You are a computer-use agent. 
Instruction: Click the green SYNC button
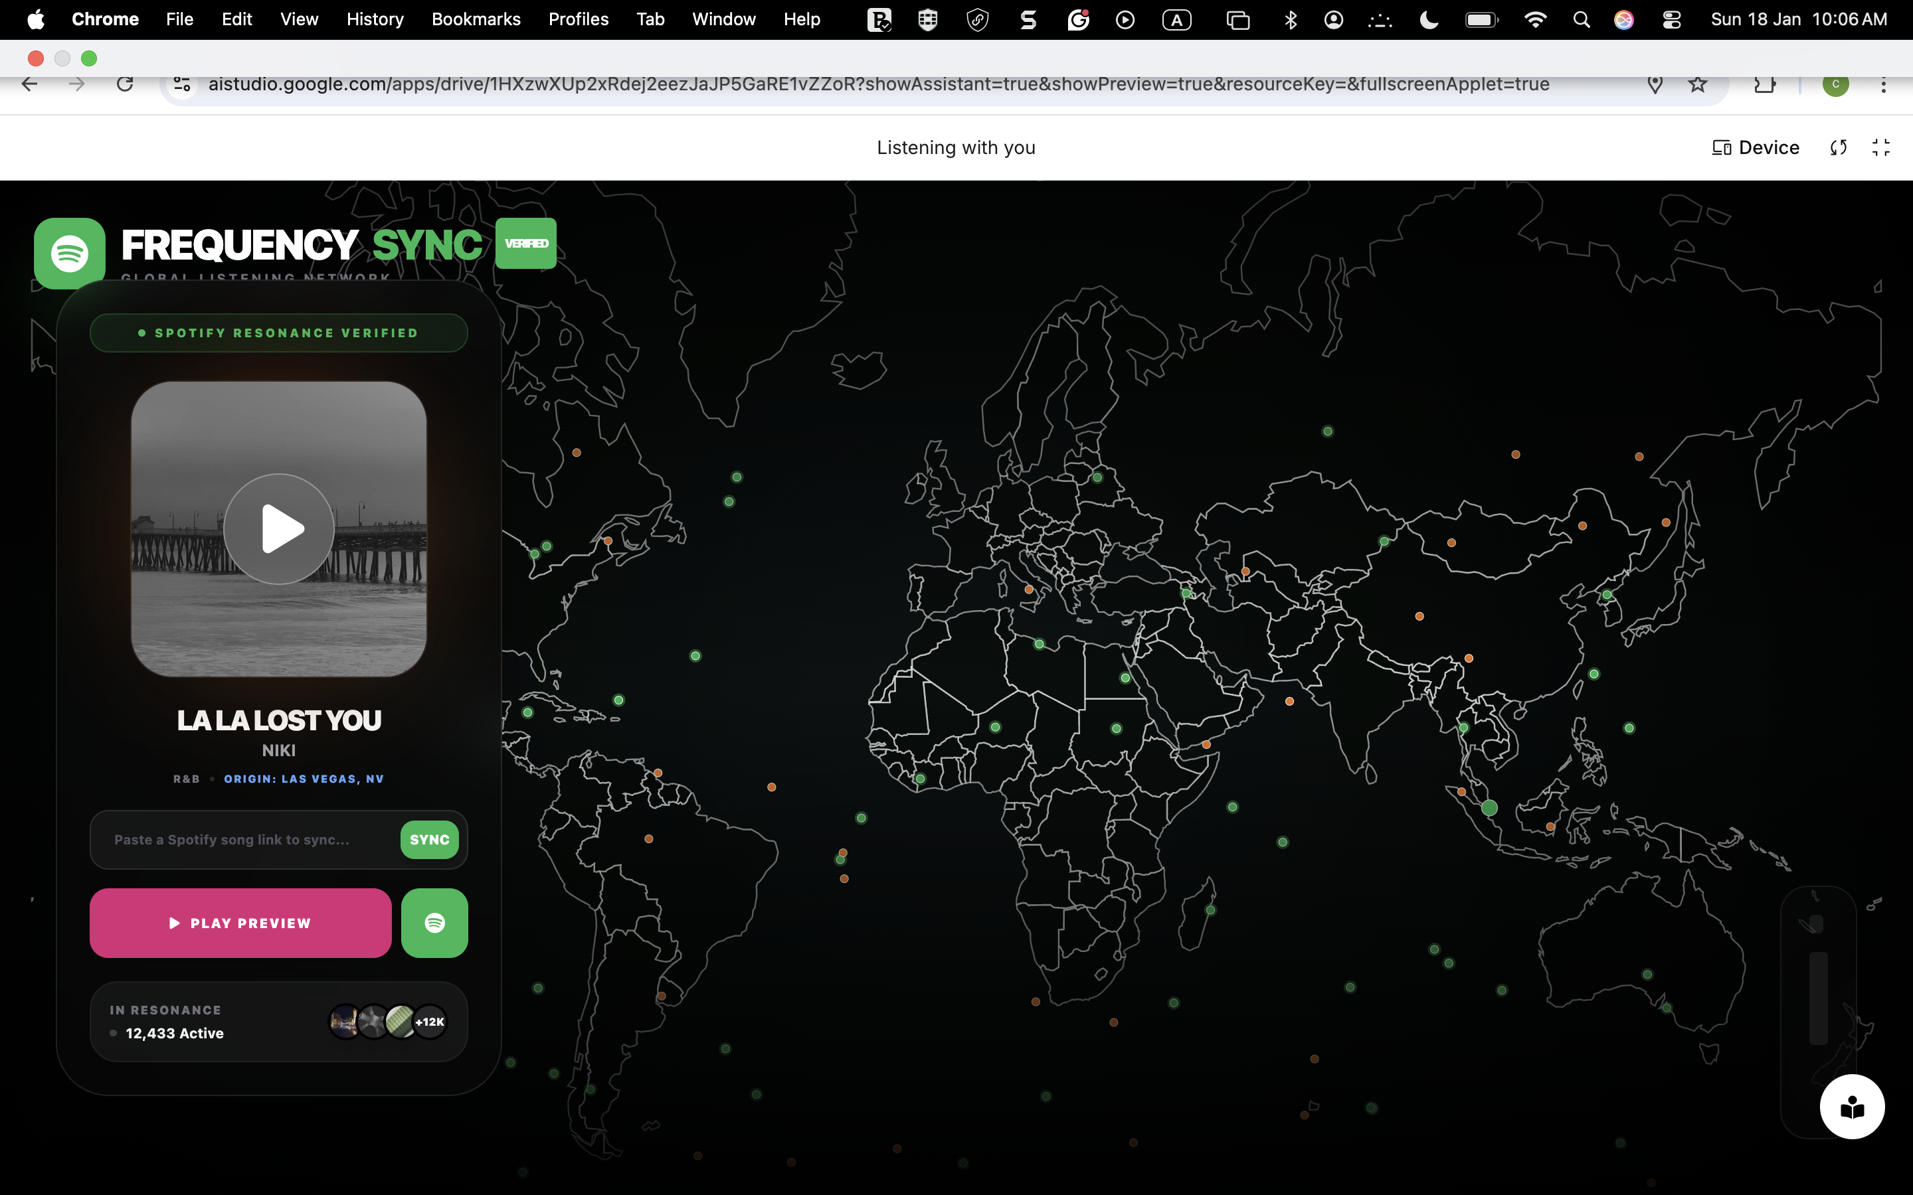[x=429, y=839]
